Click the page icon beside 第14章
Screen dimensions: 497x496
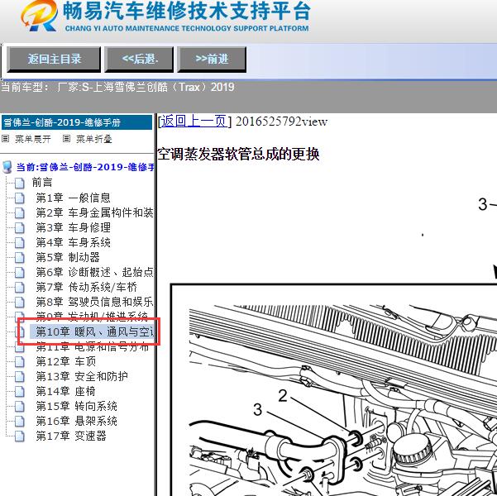click(x=20, y=392)
